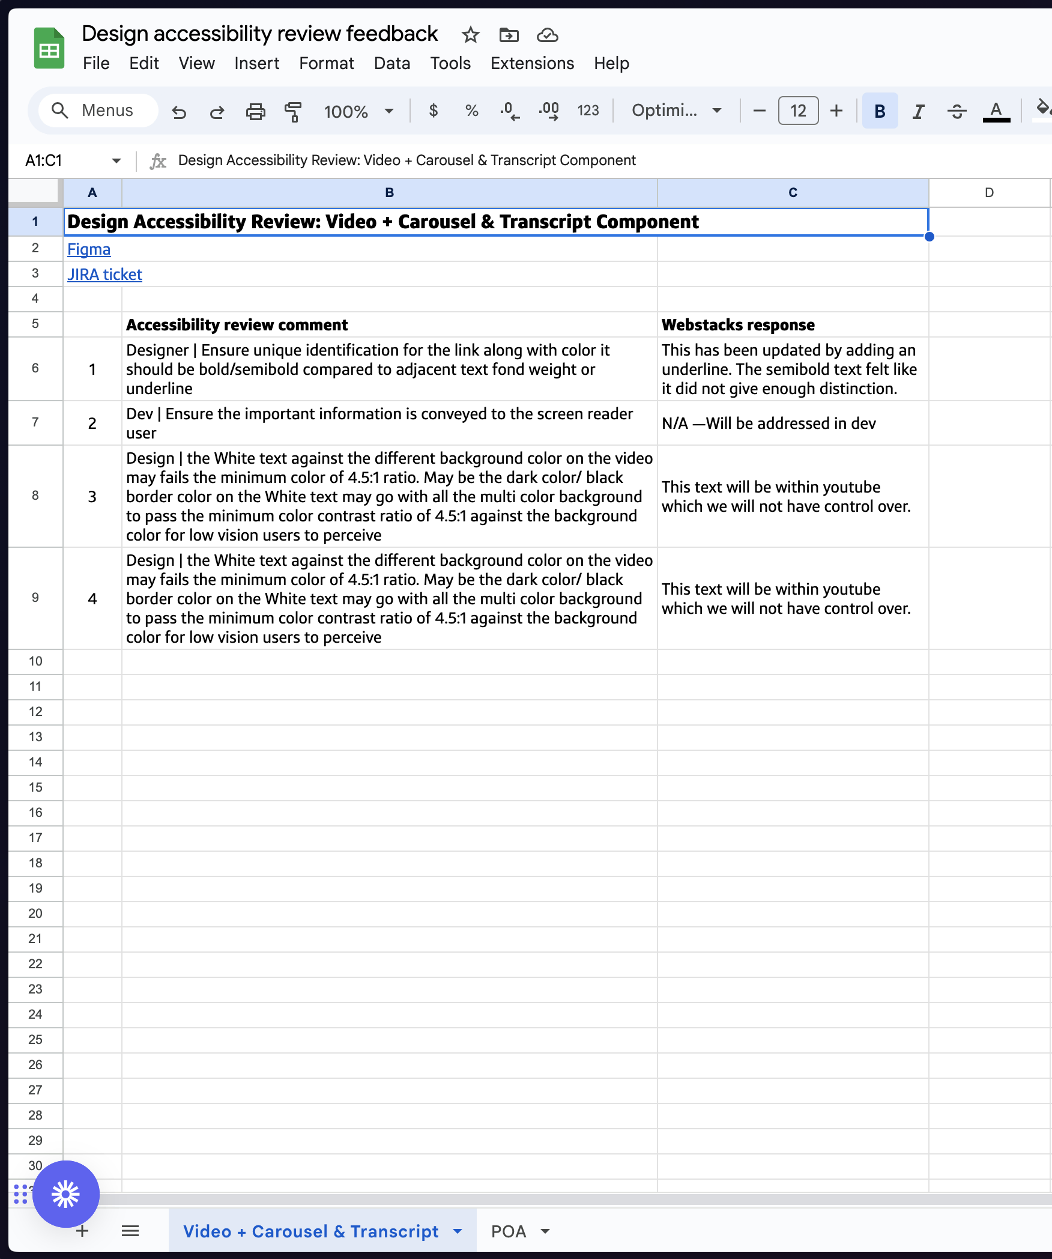This screenshot has height=1259, width=1052.
Task: Undo the last action
Action: coord(180,111)
